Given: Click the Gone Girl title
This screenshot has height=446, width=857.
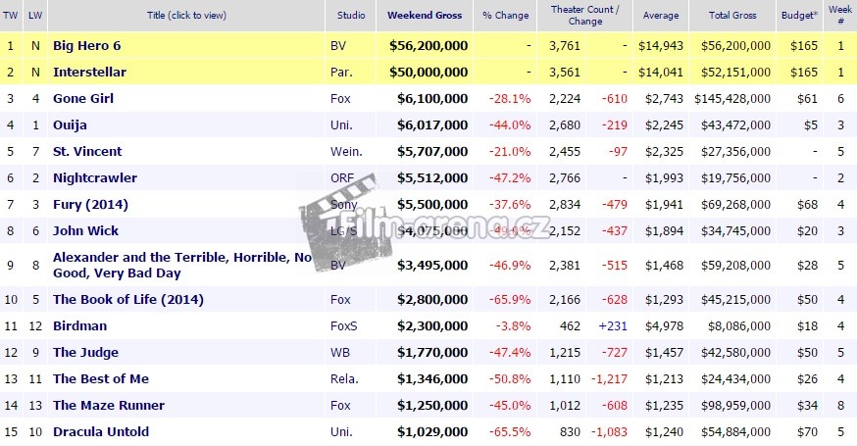Looking at the screenshot, I should (x=85, y=98).
